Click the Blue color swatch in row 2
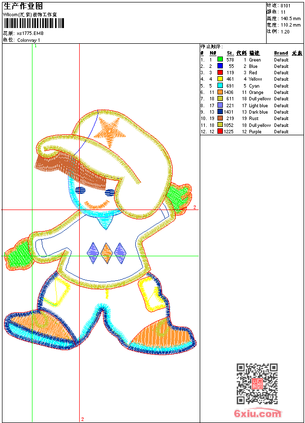This screenshot has width=305, height=423. [220, 66]
